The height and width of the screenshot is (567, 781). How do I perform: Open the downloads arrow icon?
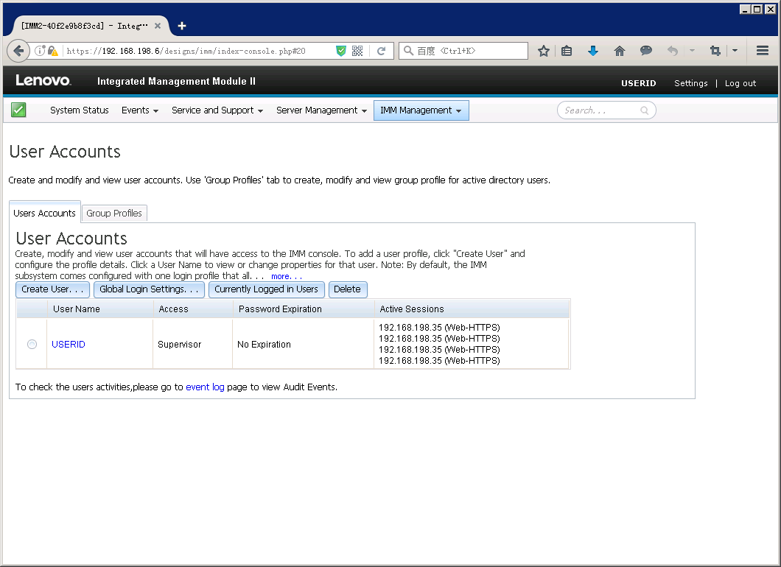592,51
